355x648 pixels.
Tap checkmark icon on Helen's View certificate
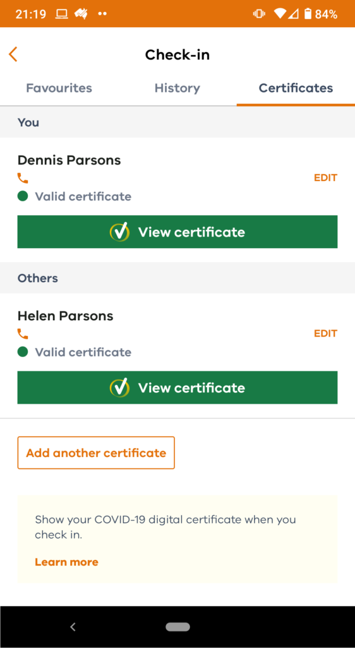[x=119, y=388]
